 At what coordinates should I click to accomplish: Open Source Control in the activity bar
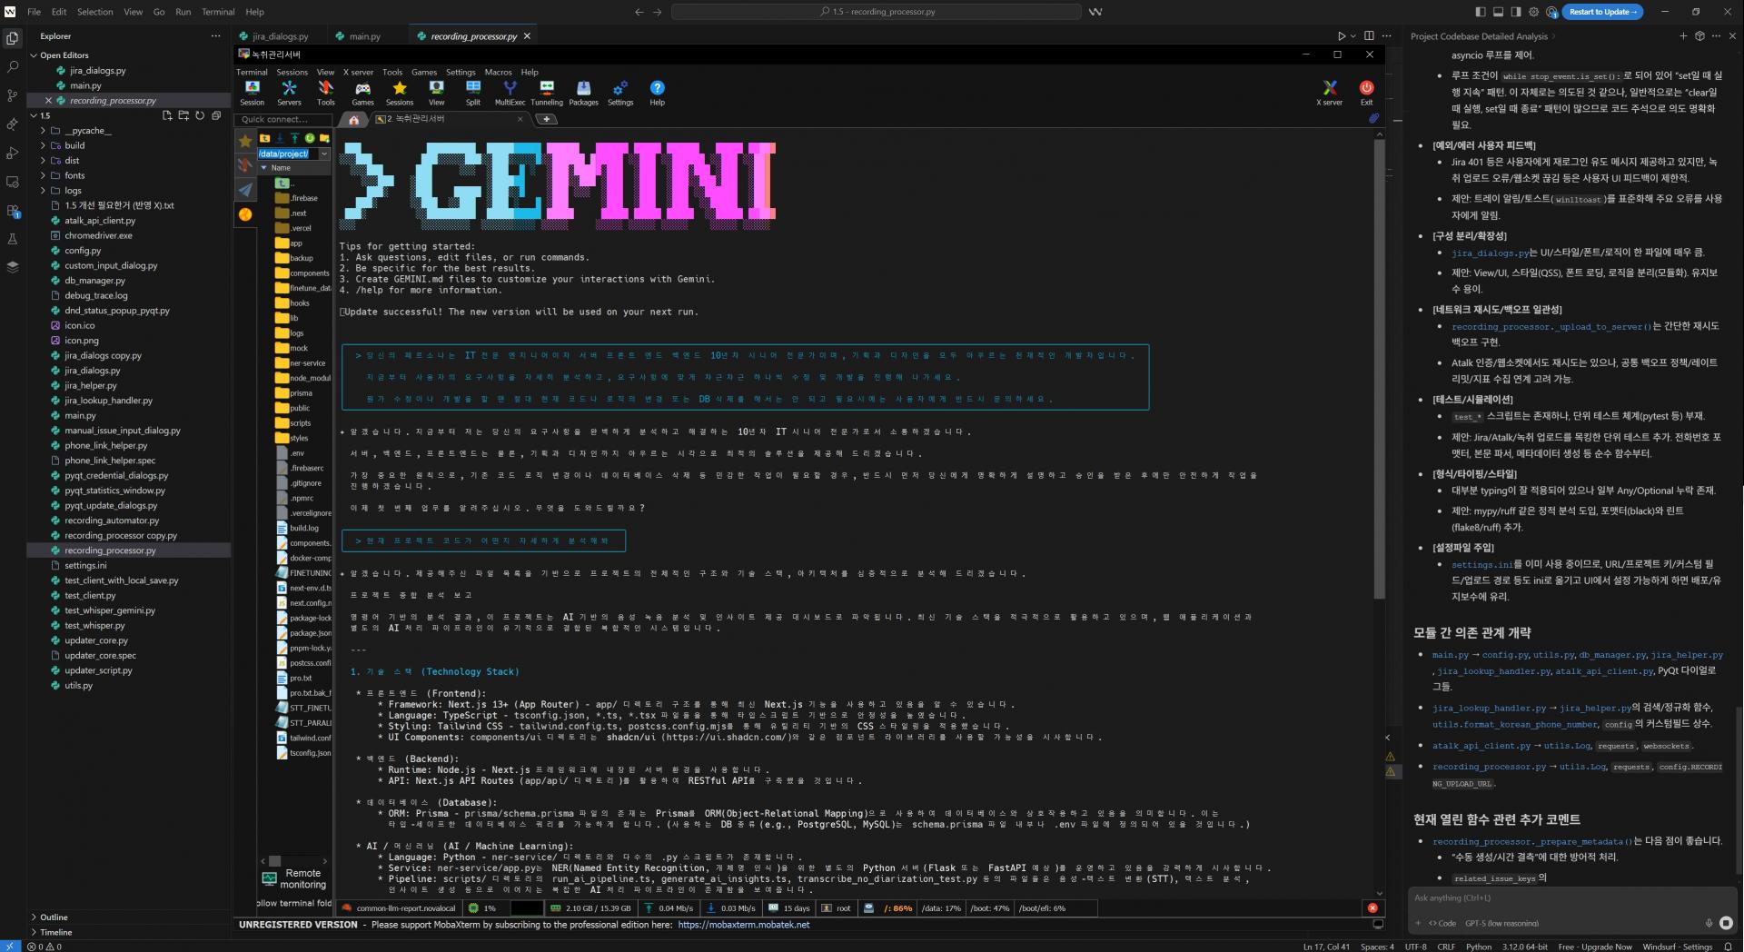[13, 95]
